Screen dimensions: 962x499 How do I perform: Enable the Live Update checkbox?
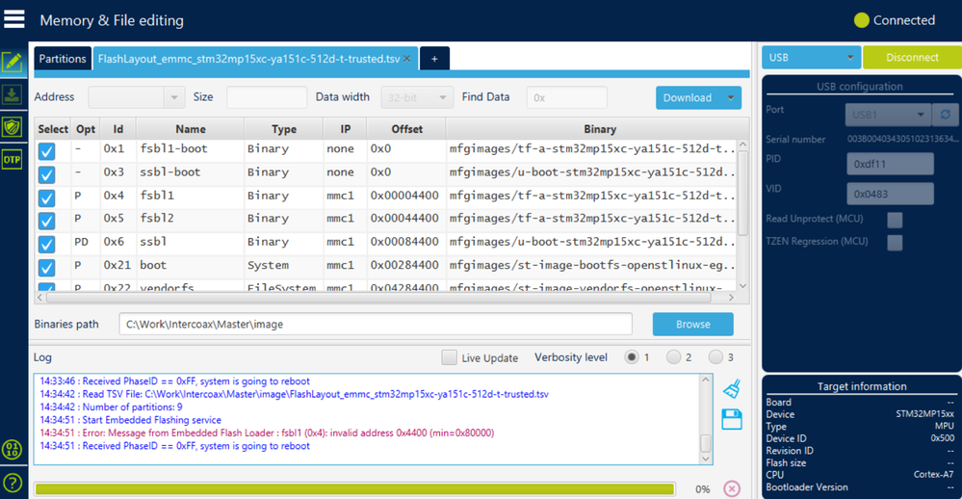(449, 357)
